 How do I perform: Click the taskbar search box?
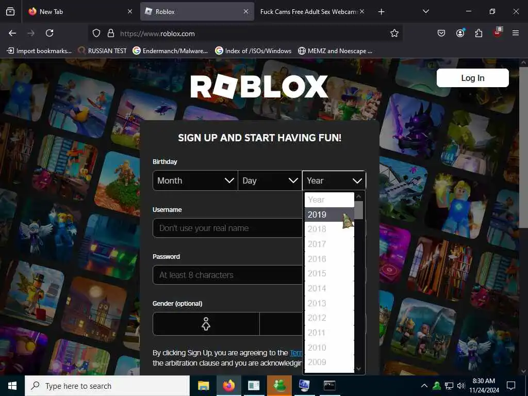[x=107, y=386]
